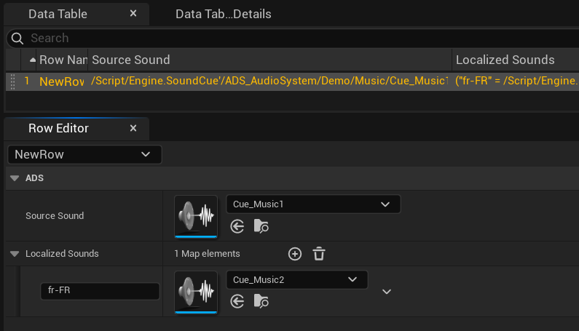This screenshot has height=331, width=579.
Task: Browse to Cue_Music1 in Content Browser
Action: tap(261, 226)
